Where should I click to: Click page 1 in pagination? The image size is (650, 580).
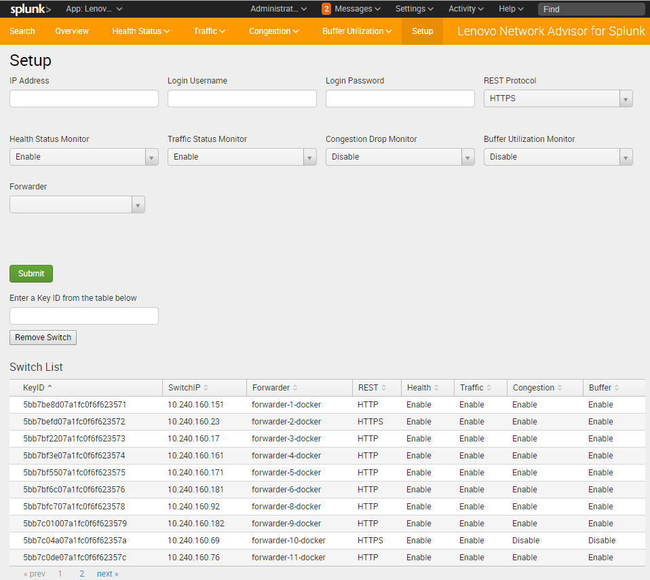tap(60, 573)
